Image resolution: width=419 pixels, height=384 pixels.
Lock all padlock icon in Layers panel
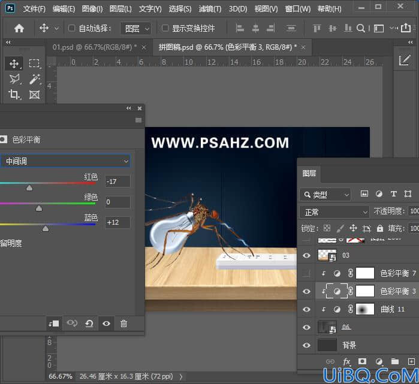[x=379, y=228]
